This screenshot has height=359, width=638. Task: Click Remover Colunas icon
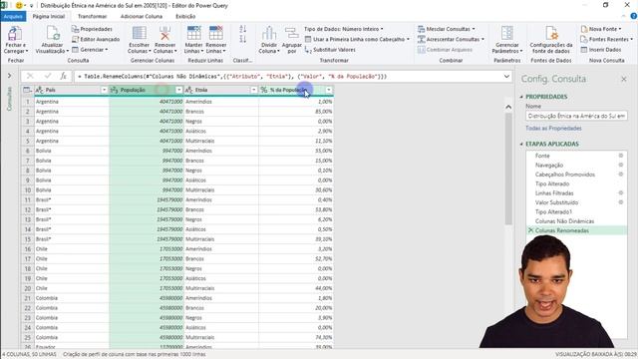tap(164, 33)
